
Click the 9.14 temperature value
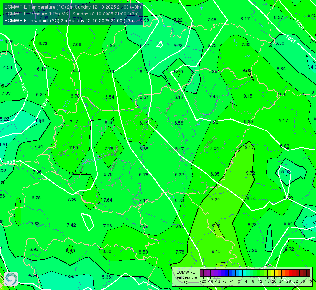click(x=251, y=199)
